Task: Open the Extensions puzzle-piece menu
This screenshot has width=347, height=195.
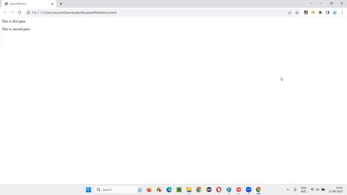Action: [320, 12]
